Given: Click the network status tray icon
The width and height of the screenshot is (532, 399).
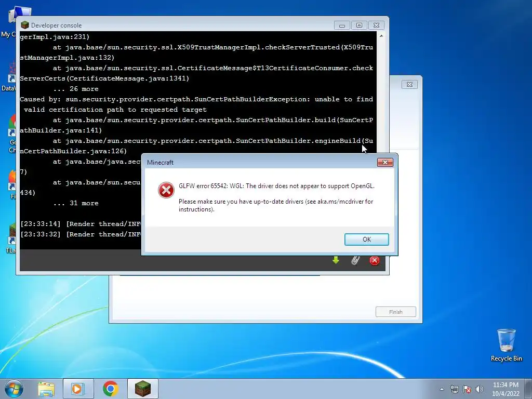Looking at the screenshot, I should pyautogui.click(x=454, y=389).
